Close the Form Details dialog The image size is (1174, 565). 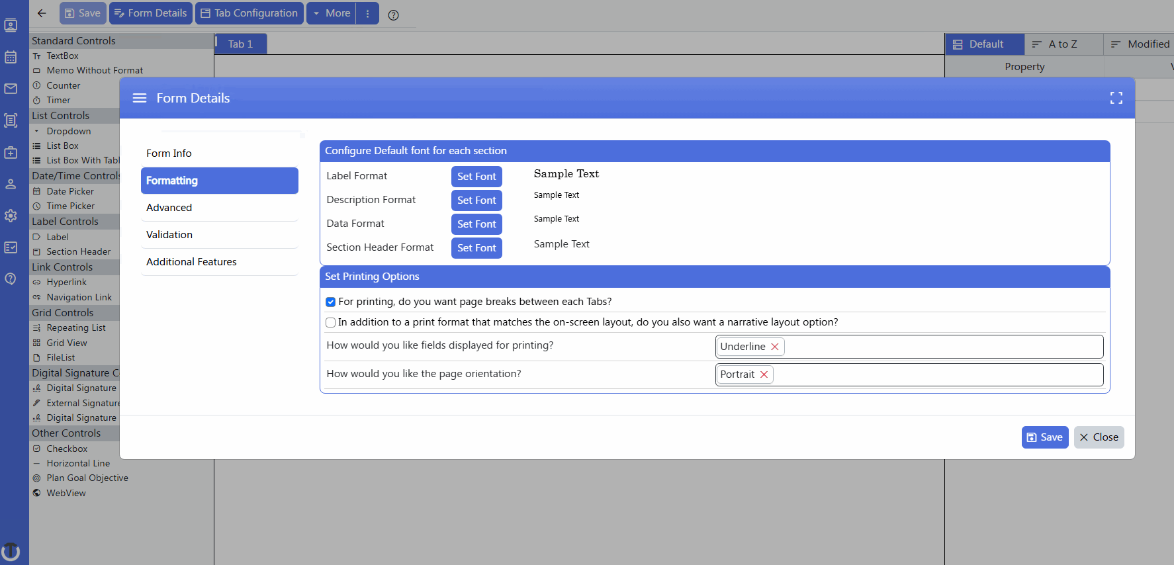[1099, 437]
